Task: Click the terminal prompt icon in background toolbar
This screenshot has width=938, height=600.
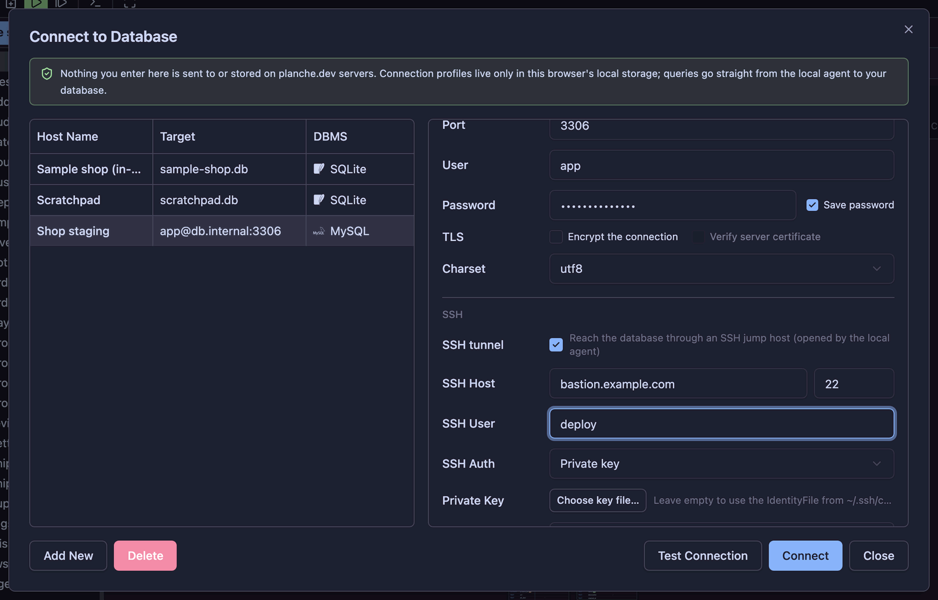Action: pos(96,4)
